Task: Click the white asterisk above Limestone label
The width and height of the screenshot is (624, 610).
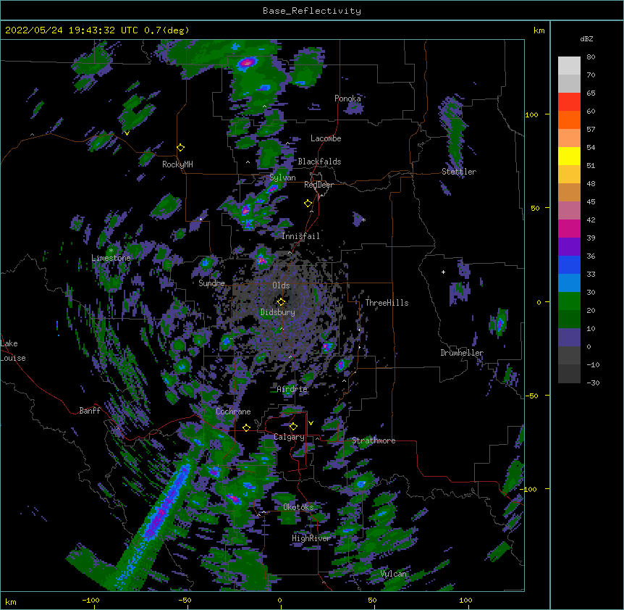Action: point(111,251)
